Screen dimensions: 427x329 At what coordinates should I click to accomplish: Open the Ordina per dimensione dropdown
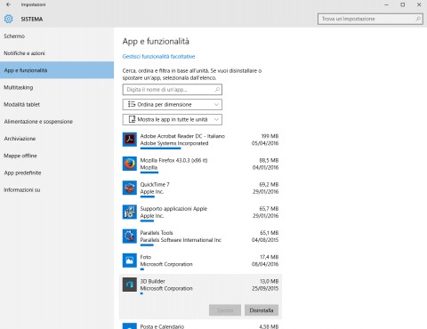coord(173,104)
